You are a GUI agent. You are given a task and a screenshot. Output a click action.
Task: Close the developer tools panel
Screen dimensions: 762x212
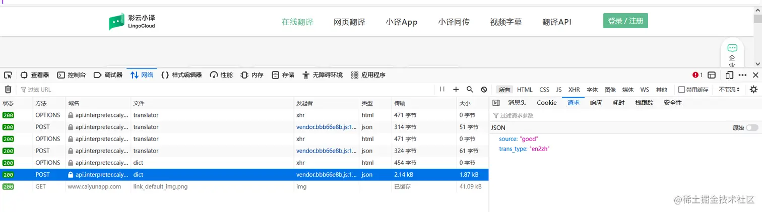pyautogui.click(x=755, y=75)
